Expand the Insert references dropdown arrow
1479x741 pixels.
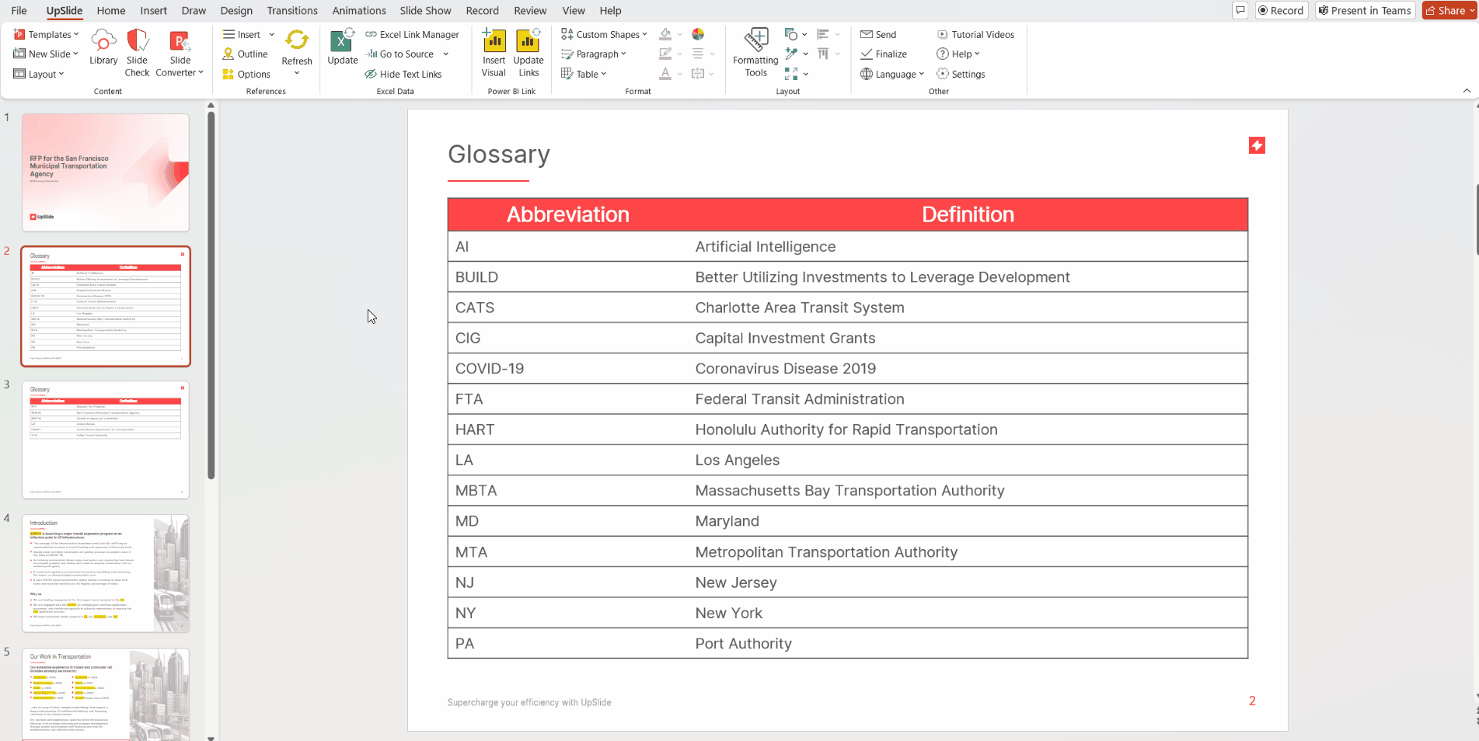[x=272, y=34]
